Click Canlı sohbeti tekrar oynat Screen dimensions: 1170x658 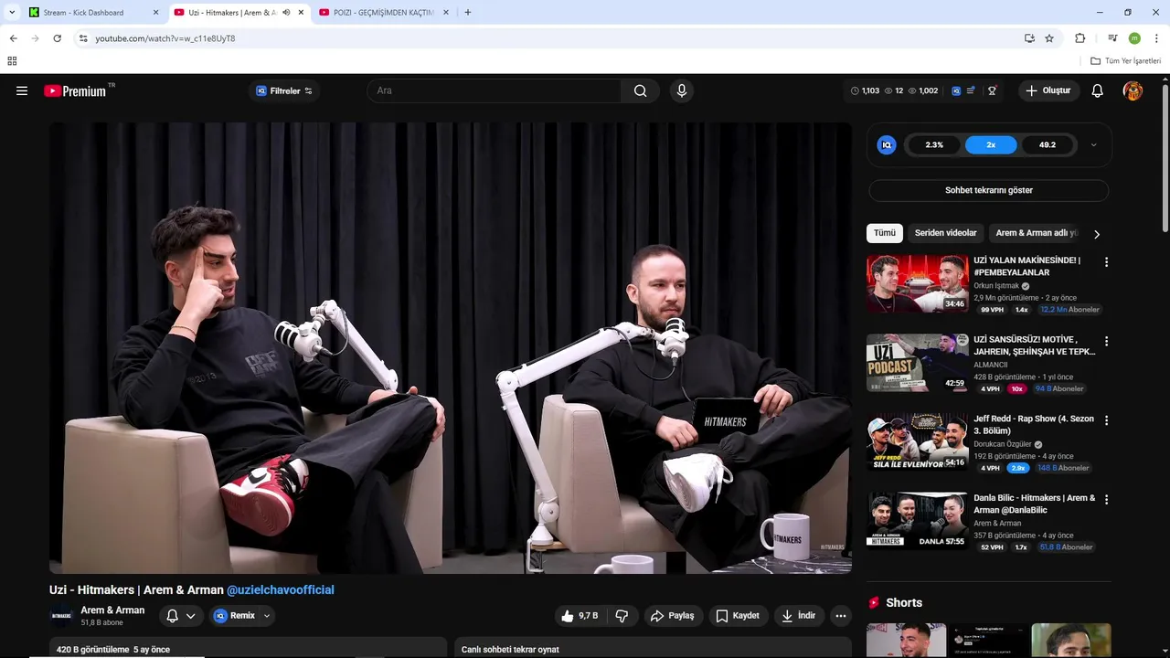pyautogui.click(x=510, y=650)
